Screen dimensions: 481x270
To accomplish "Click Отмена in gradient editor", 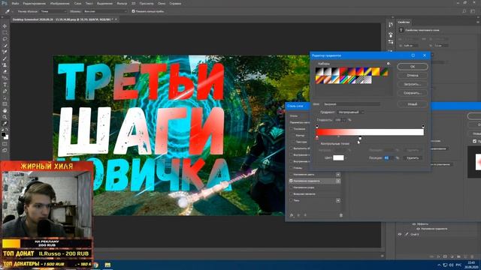I will 413,75.
